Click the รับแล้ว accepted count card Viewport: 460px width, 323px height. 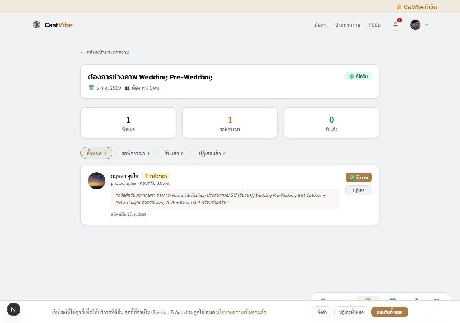click(x=331, y=123)
